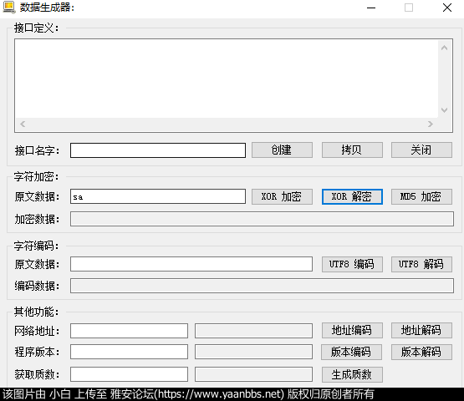Click the 版本解码 button
Image resolution: width=464 pixels, height=401 pixels.
(x=421, y=352)
